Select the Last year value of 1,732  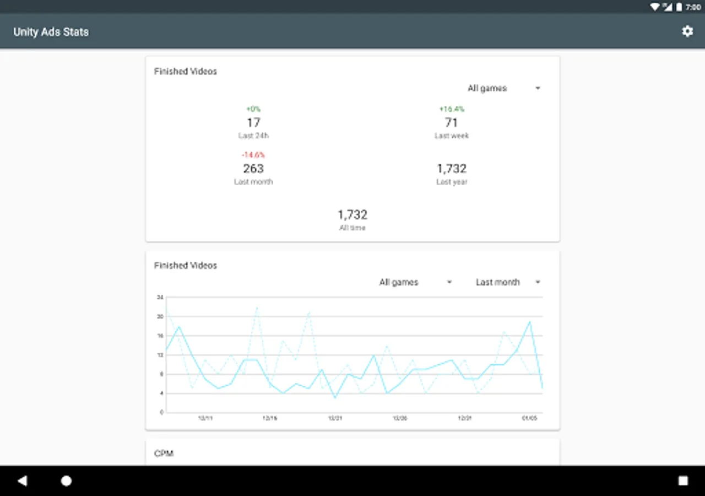click(452, 169)
